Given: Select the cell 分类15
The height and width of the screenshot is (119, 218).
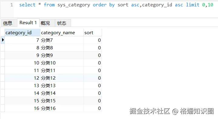Looking at the screenshot, I should tap(62, 101).
